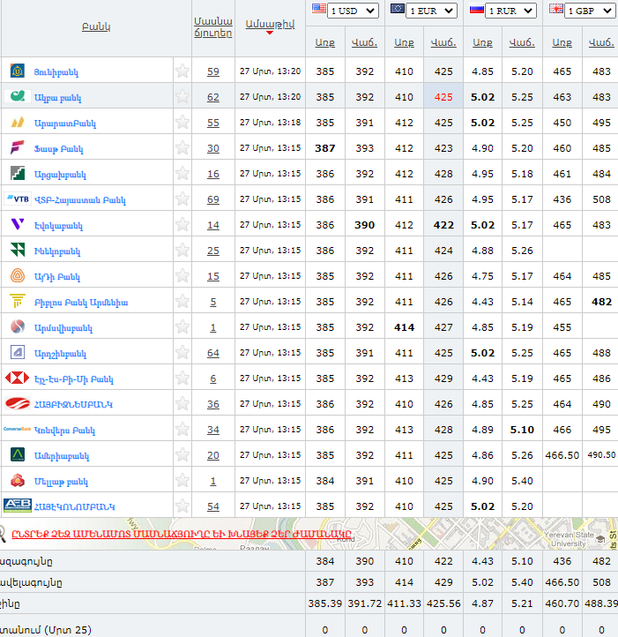618x637 pixels.
Task: Click the Byblos Bank Armenia logo
Action: [x=18, y=301]
